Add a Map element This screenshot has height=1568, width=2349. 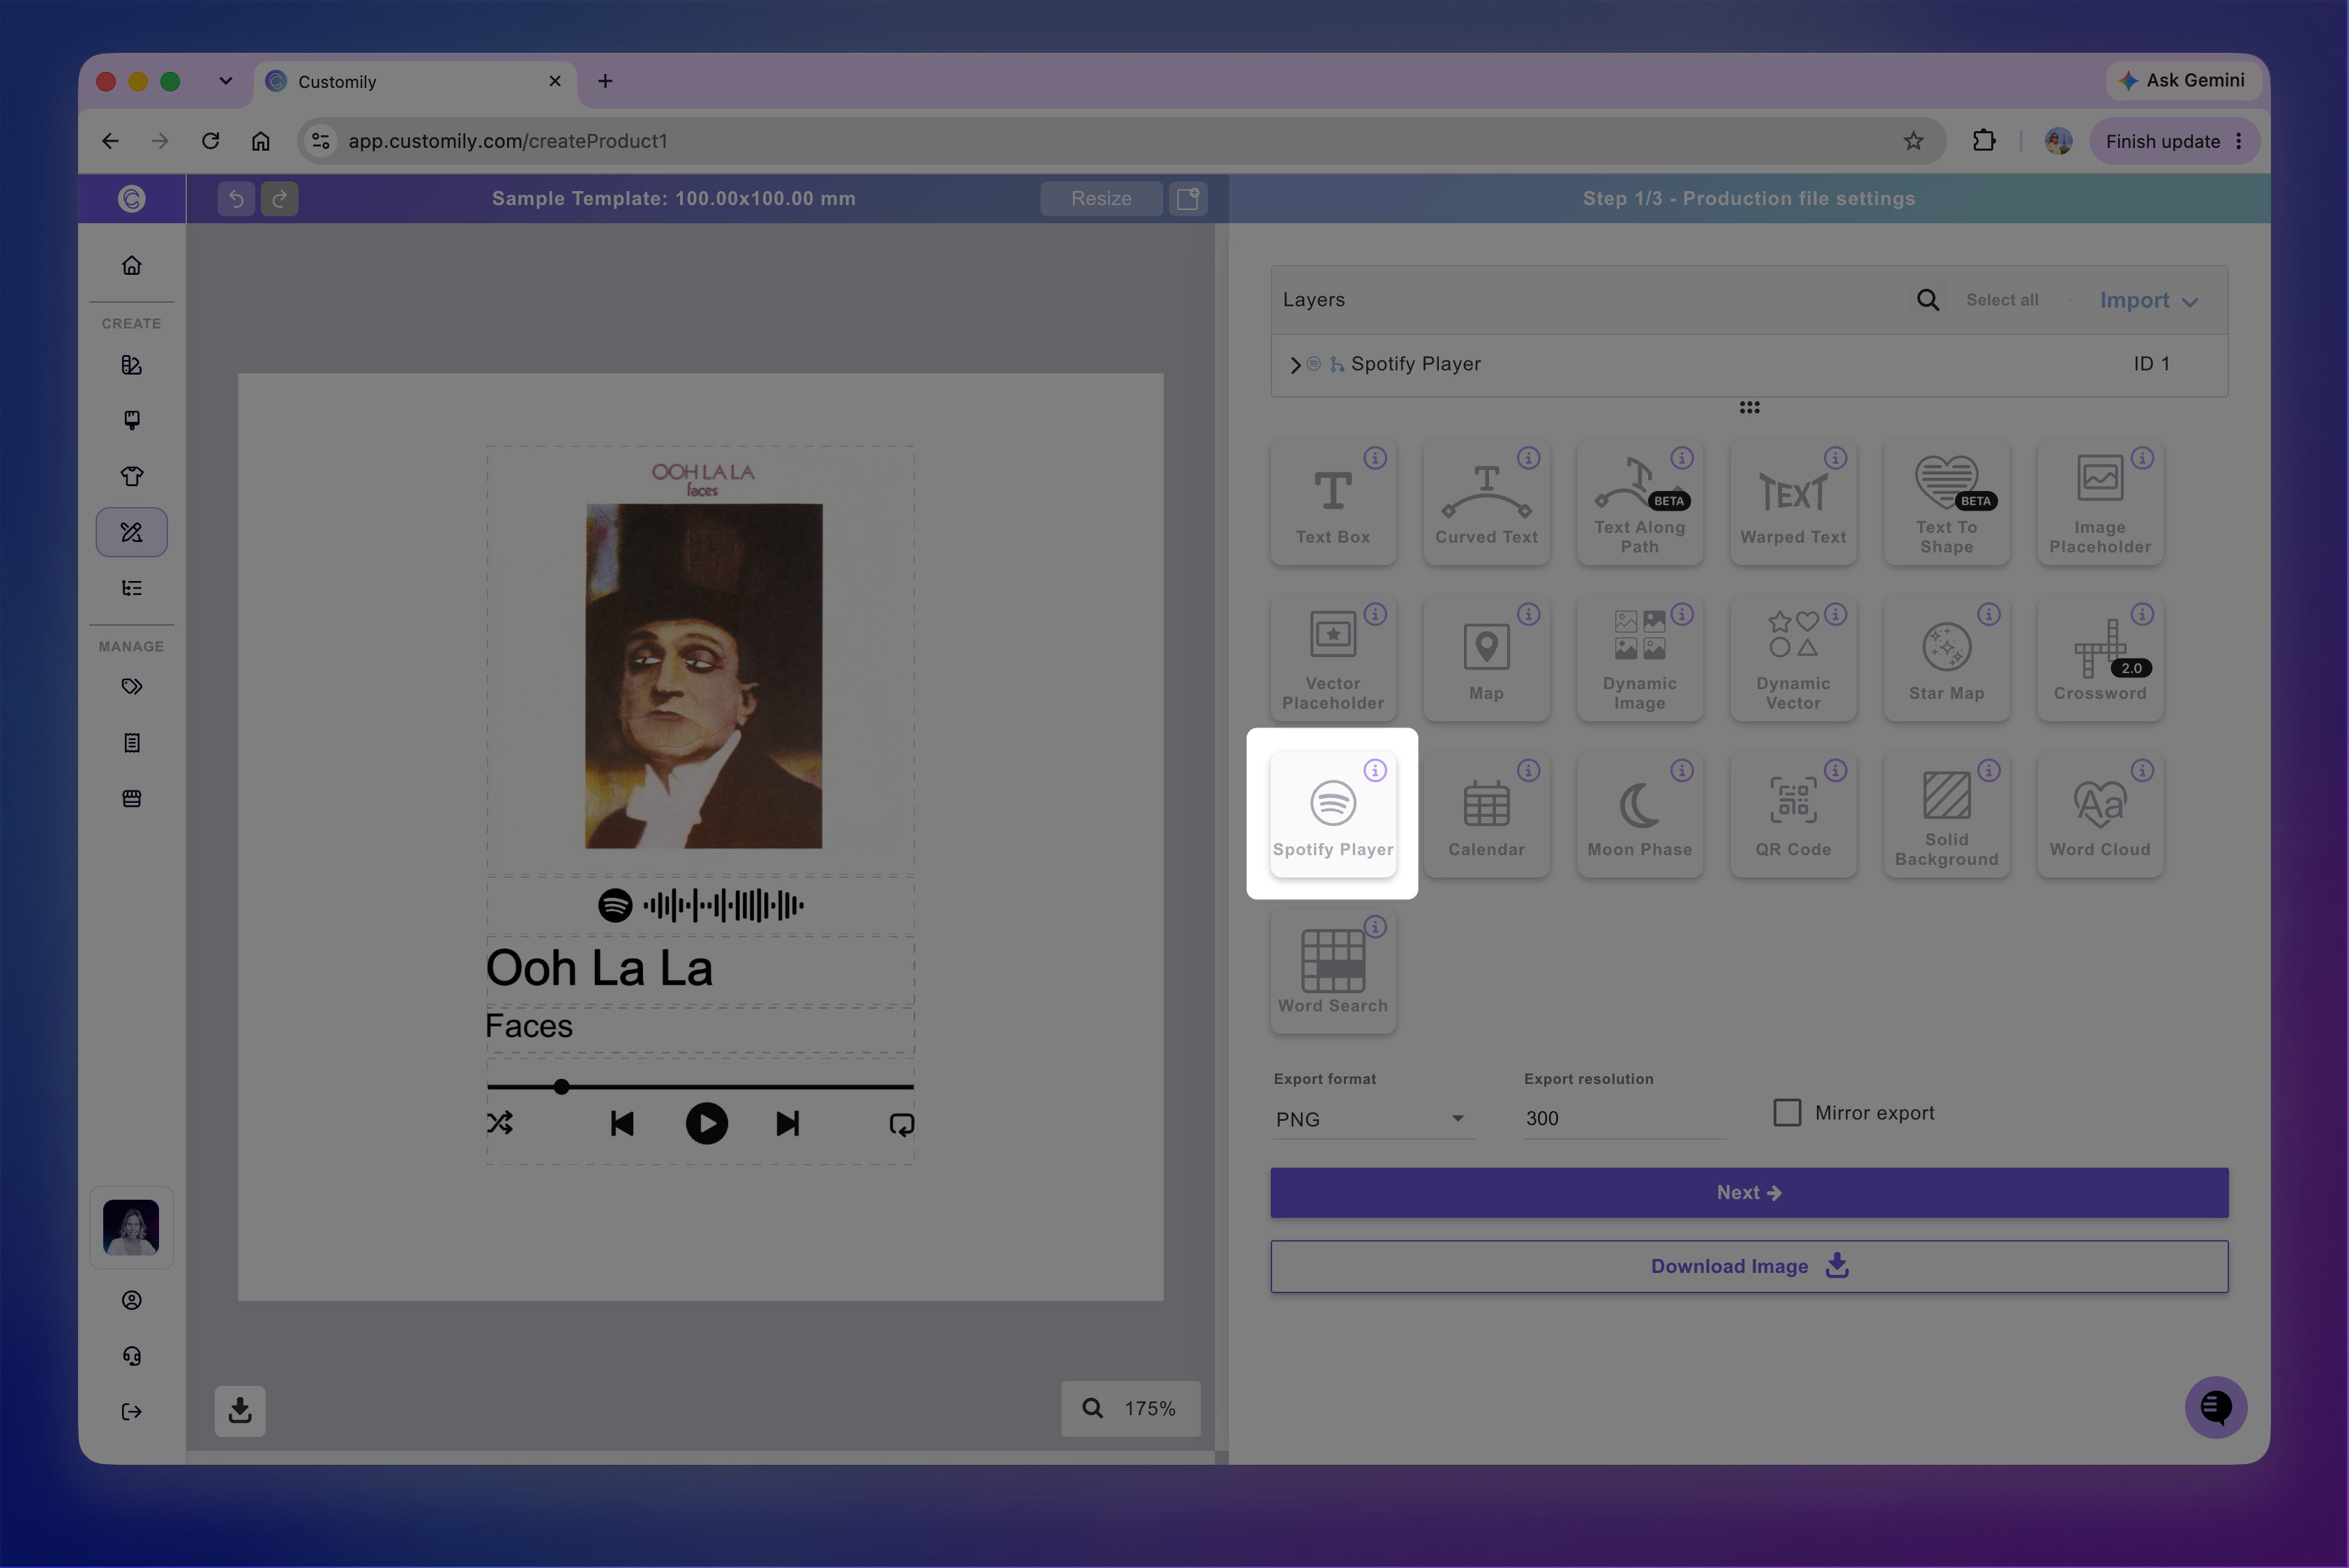(1486, 658)
